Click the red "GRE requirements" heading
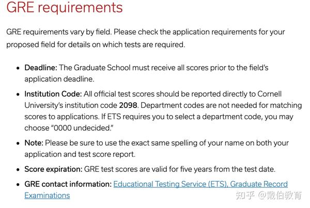The height and width of the screenshot is (208, 310). [x=65, y=8]
